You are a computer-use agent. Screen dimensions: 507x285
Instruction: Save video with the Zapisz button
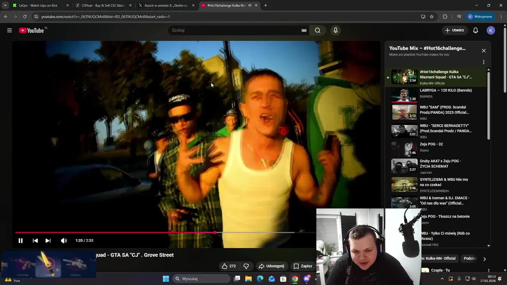[x=303, y=266]
